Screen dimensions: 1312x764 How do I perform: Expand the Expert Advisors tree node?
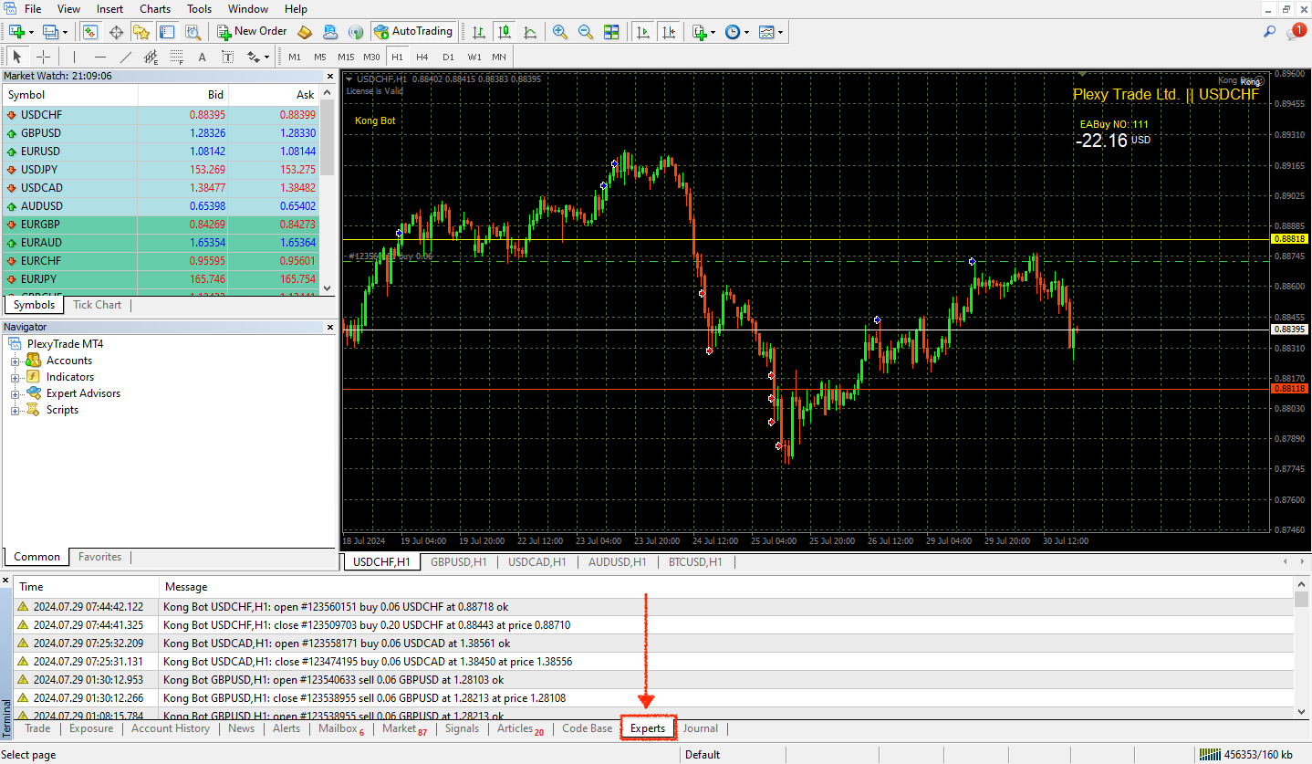click(x=16, y=393)
